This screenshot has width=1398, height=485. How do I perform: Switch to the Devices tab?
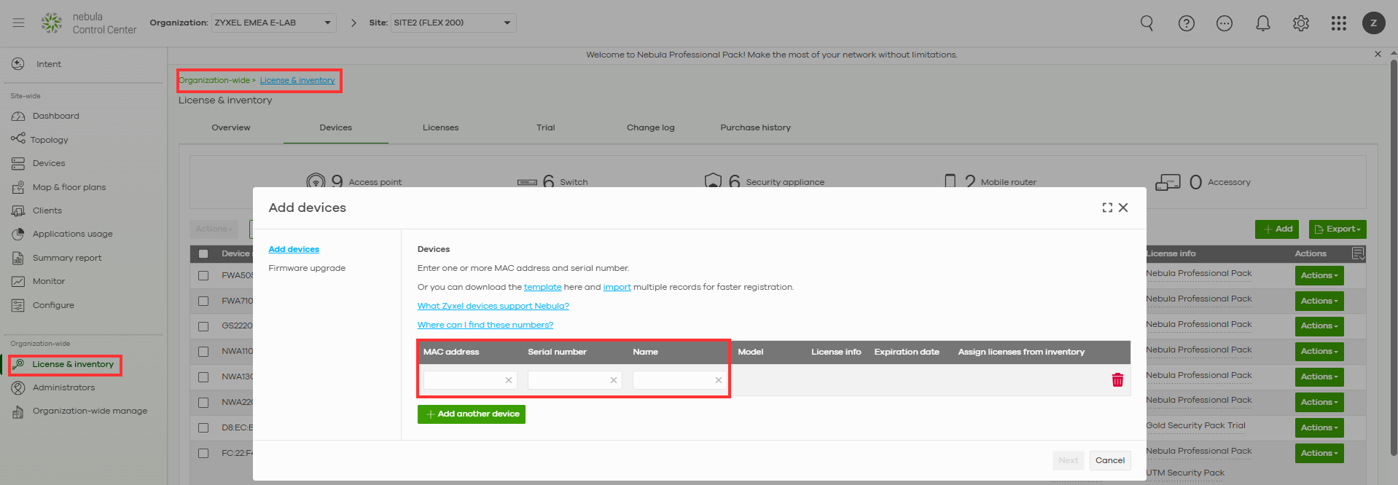coord(336,127)
